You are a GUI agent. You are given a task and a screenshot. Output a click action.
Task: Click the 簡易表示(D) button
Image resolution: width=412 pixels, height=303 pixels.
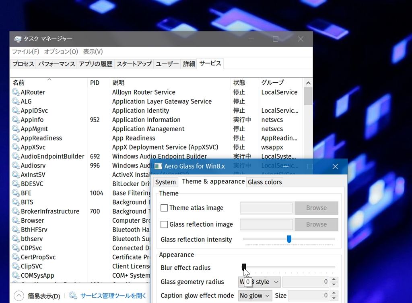[44, 296]
